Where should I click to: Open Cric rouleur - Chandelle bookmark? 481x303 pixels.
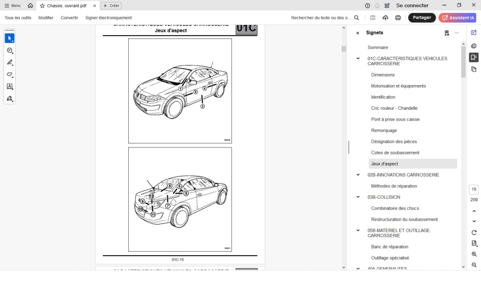click(394, 108)
